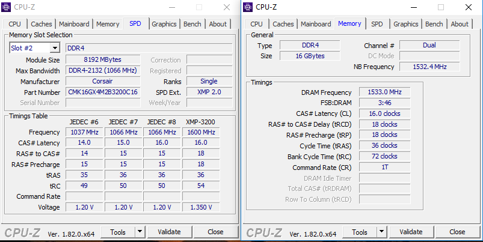
Task: Click the XMP-3200 column header
Action: point(200,122)
